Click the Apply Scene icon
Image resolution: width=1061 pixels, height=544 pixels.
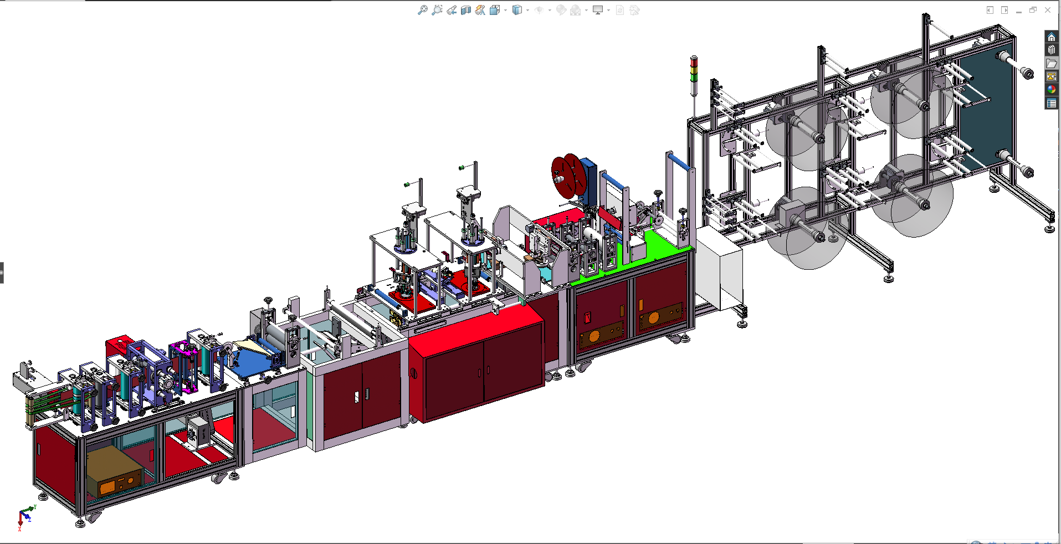576,10
